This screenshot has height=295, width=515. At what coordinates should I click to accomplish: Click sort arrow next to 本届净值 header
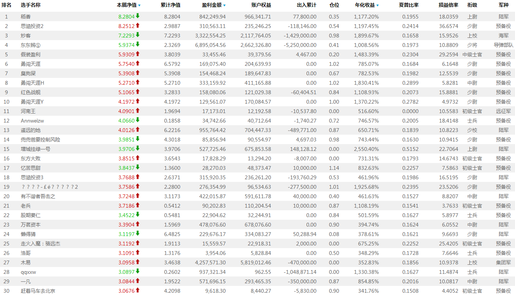139,5
